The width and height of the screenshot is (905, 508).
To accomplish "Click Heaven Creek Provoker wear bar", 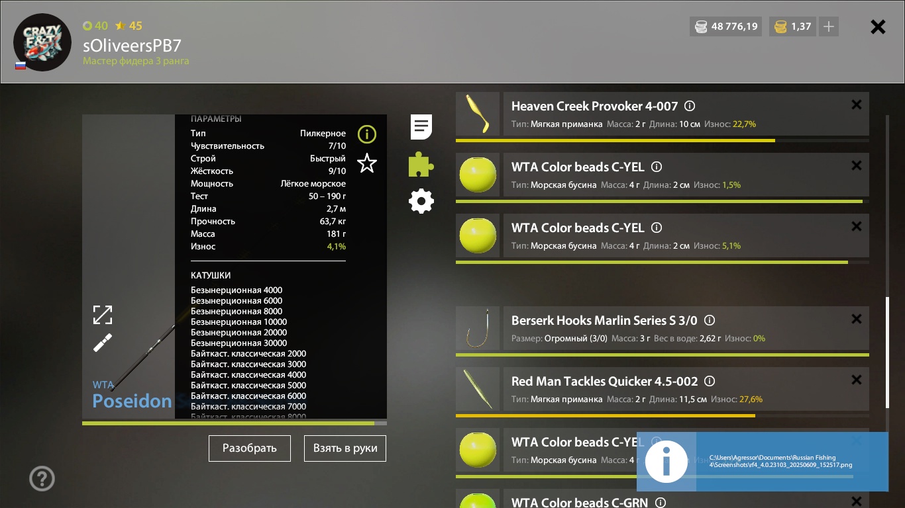I will click(x=663, y=140).
